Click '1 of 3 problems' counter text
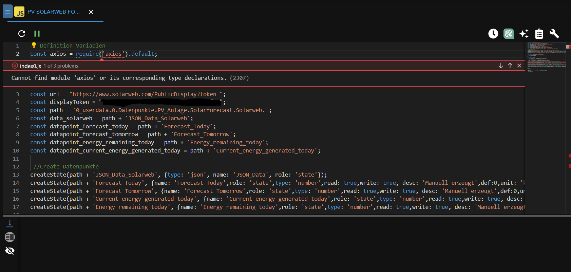 [x=61, y=66]
